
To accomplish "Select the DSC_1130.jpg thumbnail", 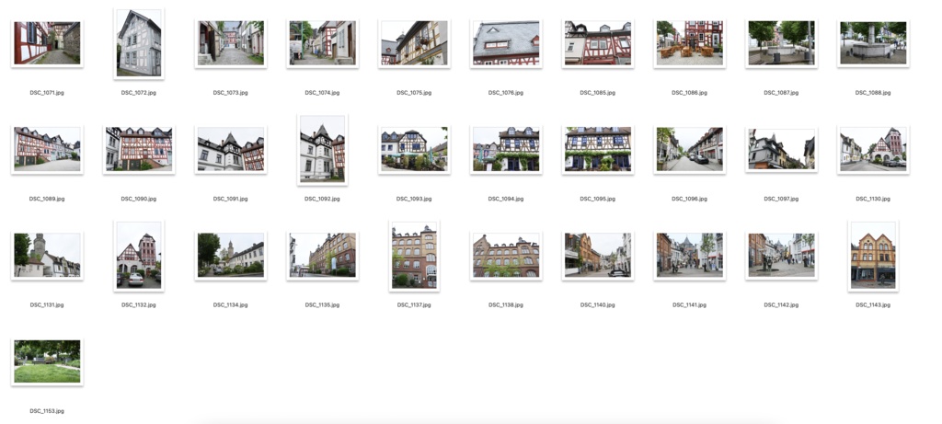I will pyautogui.click(x=873, y=150).
